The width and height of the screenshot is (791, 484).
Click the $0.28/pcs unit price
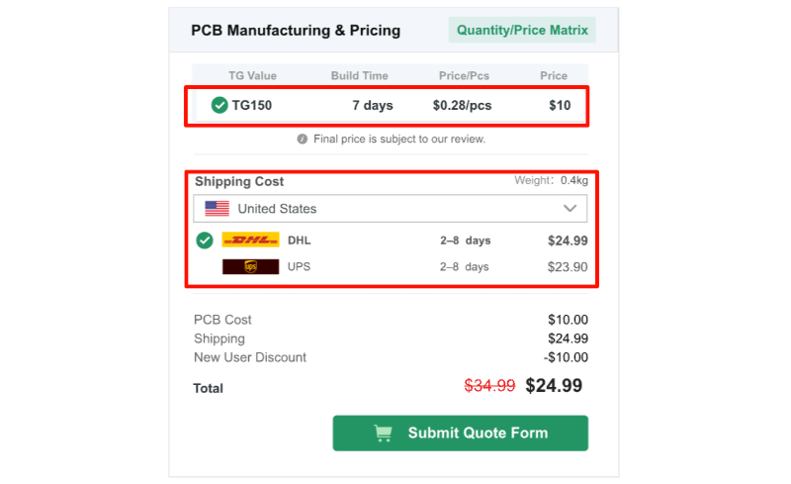point(462,105)
